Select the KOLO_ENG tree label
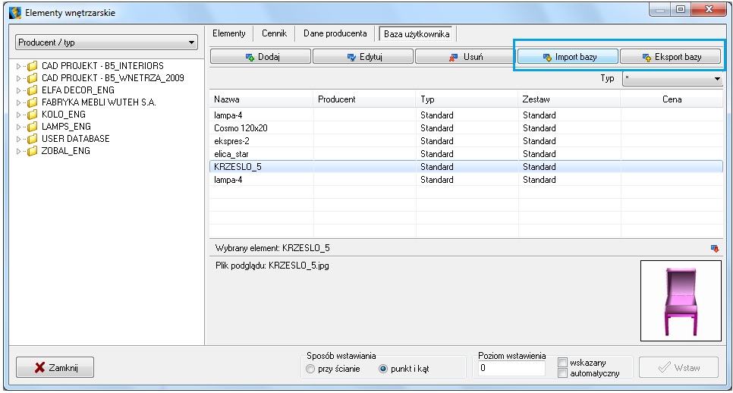This screenshot has height=393, width=733. (63, 115)
